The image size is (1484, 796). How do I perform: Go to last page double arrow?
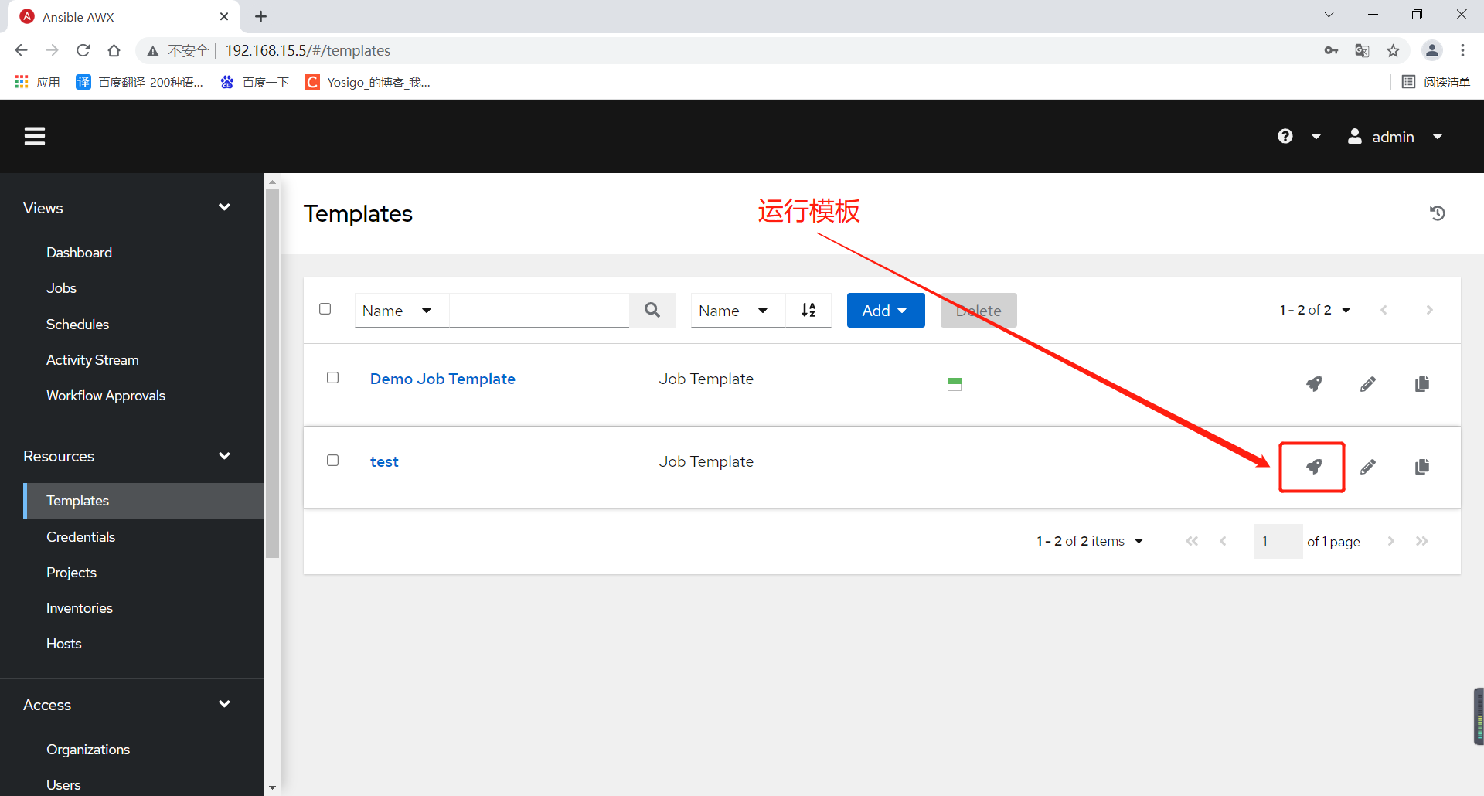coord(1422,541)
